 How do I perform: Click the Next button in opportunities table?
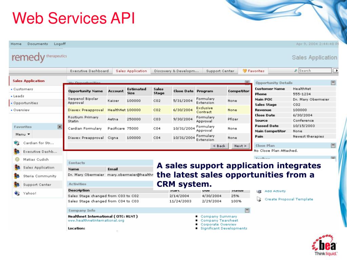point(240,146)
